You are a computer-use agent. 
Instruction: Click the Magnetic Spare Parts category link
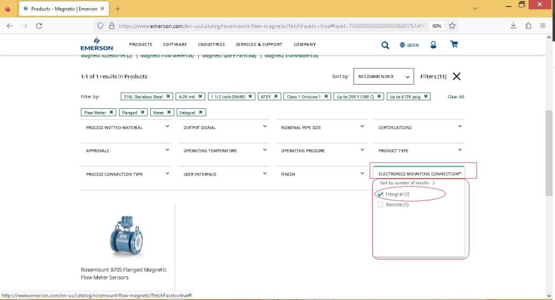point(229,56)
